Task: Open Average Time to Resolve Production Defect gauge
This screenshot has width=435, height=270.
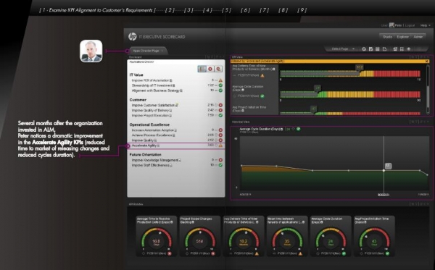Action: 156,236
